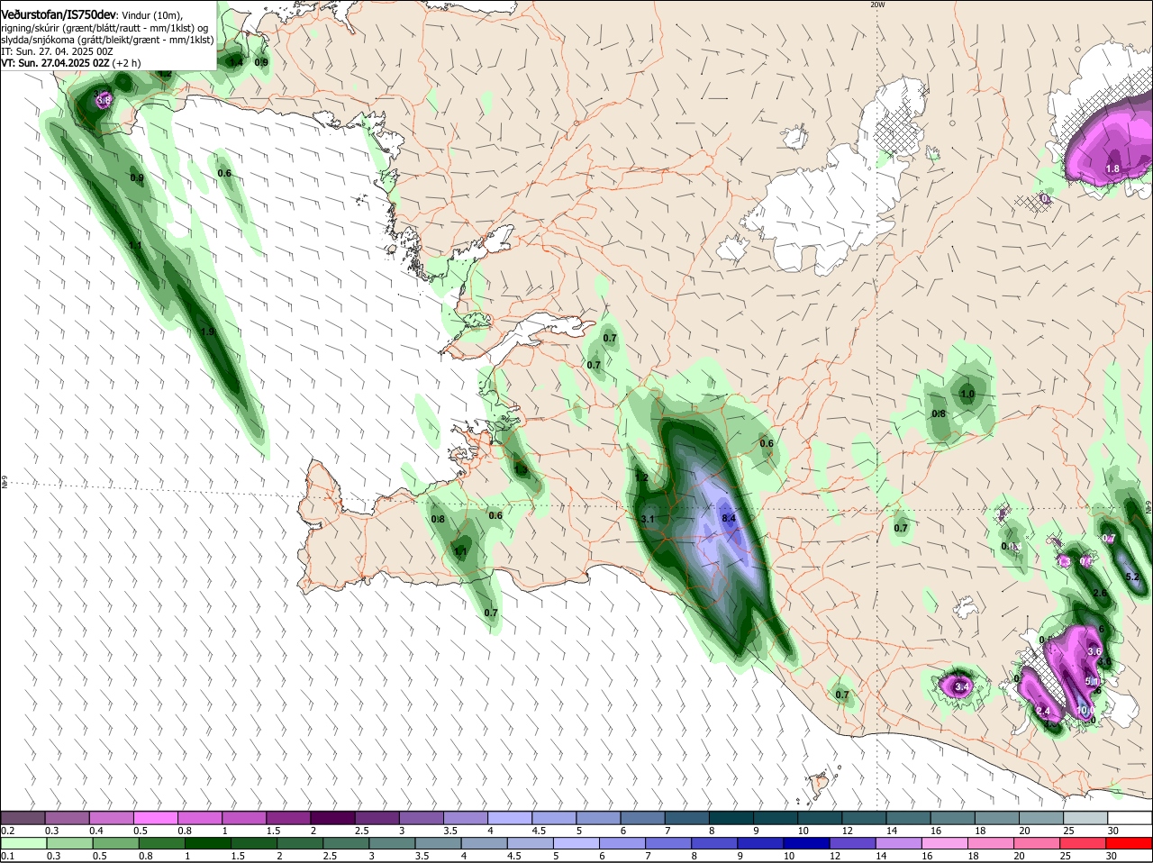The width and height of the screenshot is (1153, 863).
Task: Click the 2.4 value in the glacier snow band
Action: point(1043,712)
